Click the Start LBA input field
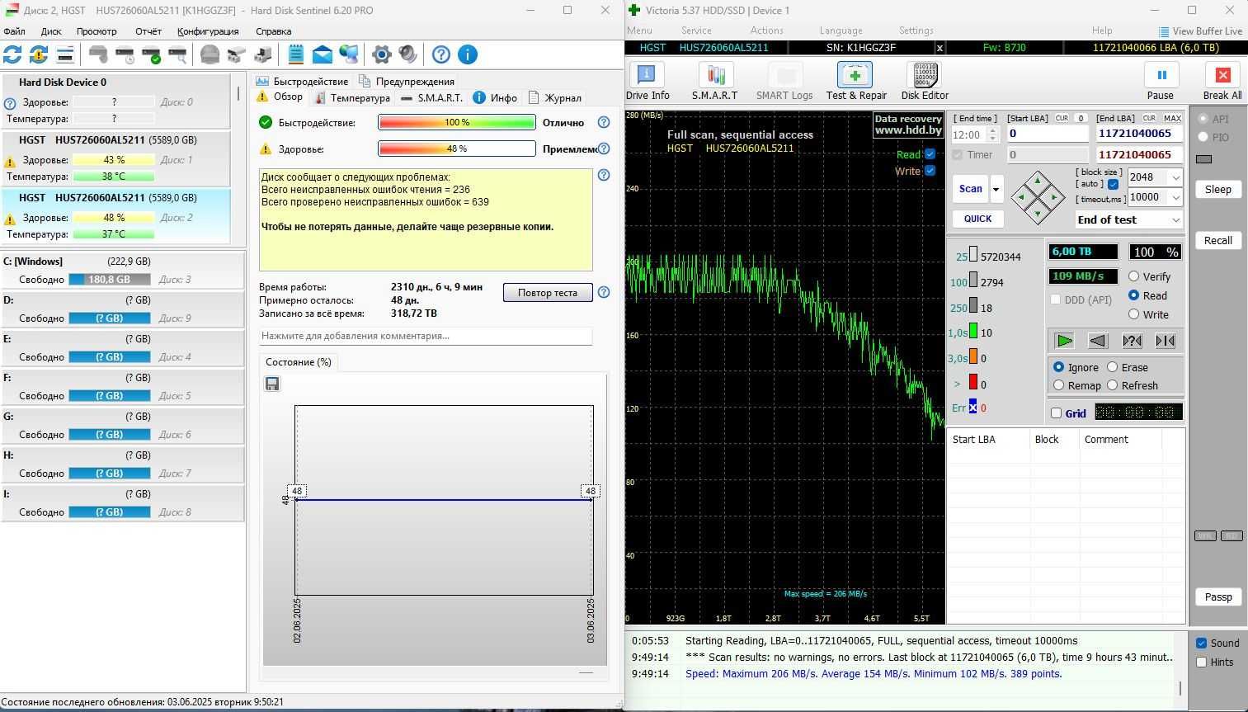Screen dimensions: 1248x712 click(1048, 134)
